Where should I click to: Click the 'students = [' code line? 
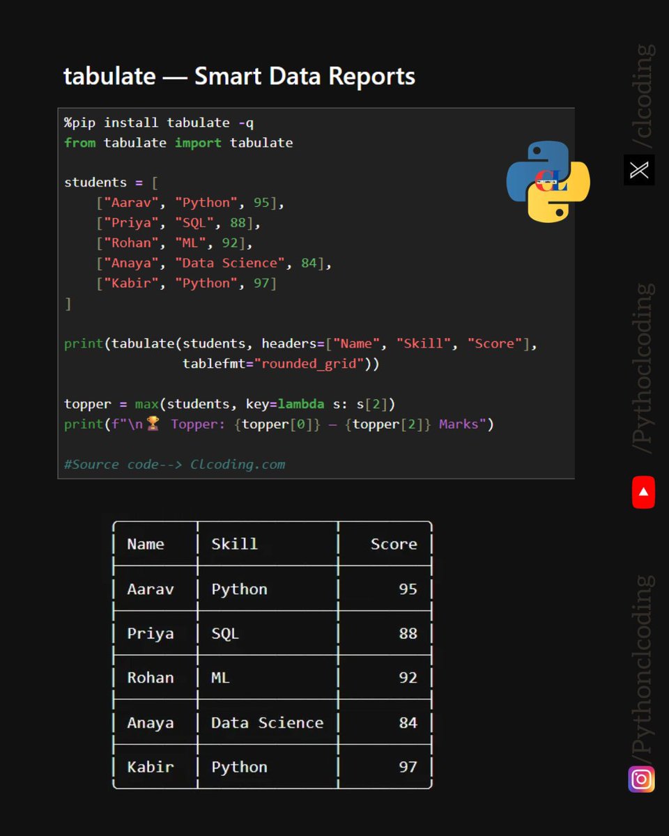coord(111,183)
